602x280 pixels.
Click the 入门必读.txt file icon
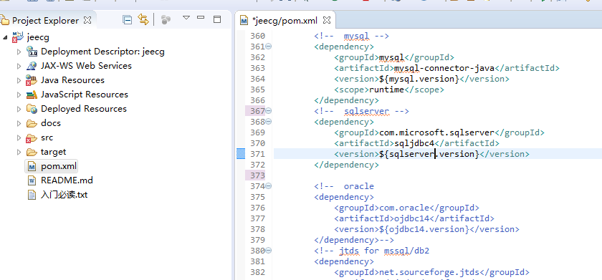pos(32,195)
